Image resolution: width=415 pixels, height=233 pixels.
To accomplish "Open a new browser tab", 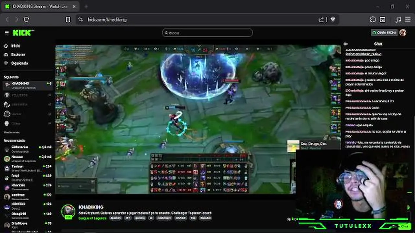I will (x=86, y=6).
